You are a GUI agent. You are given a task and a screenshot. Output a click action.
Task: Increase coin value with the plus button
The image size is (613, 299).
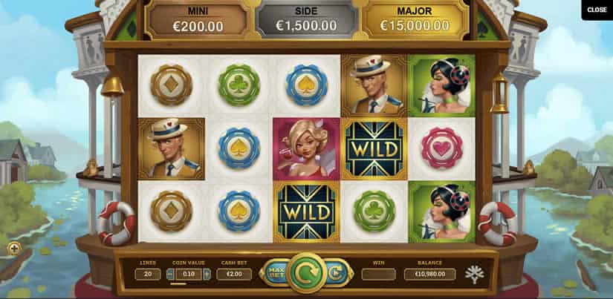(x=207, y=275)
